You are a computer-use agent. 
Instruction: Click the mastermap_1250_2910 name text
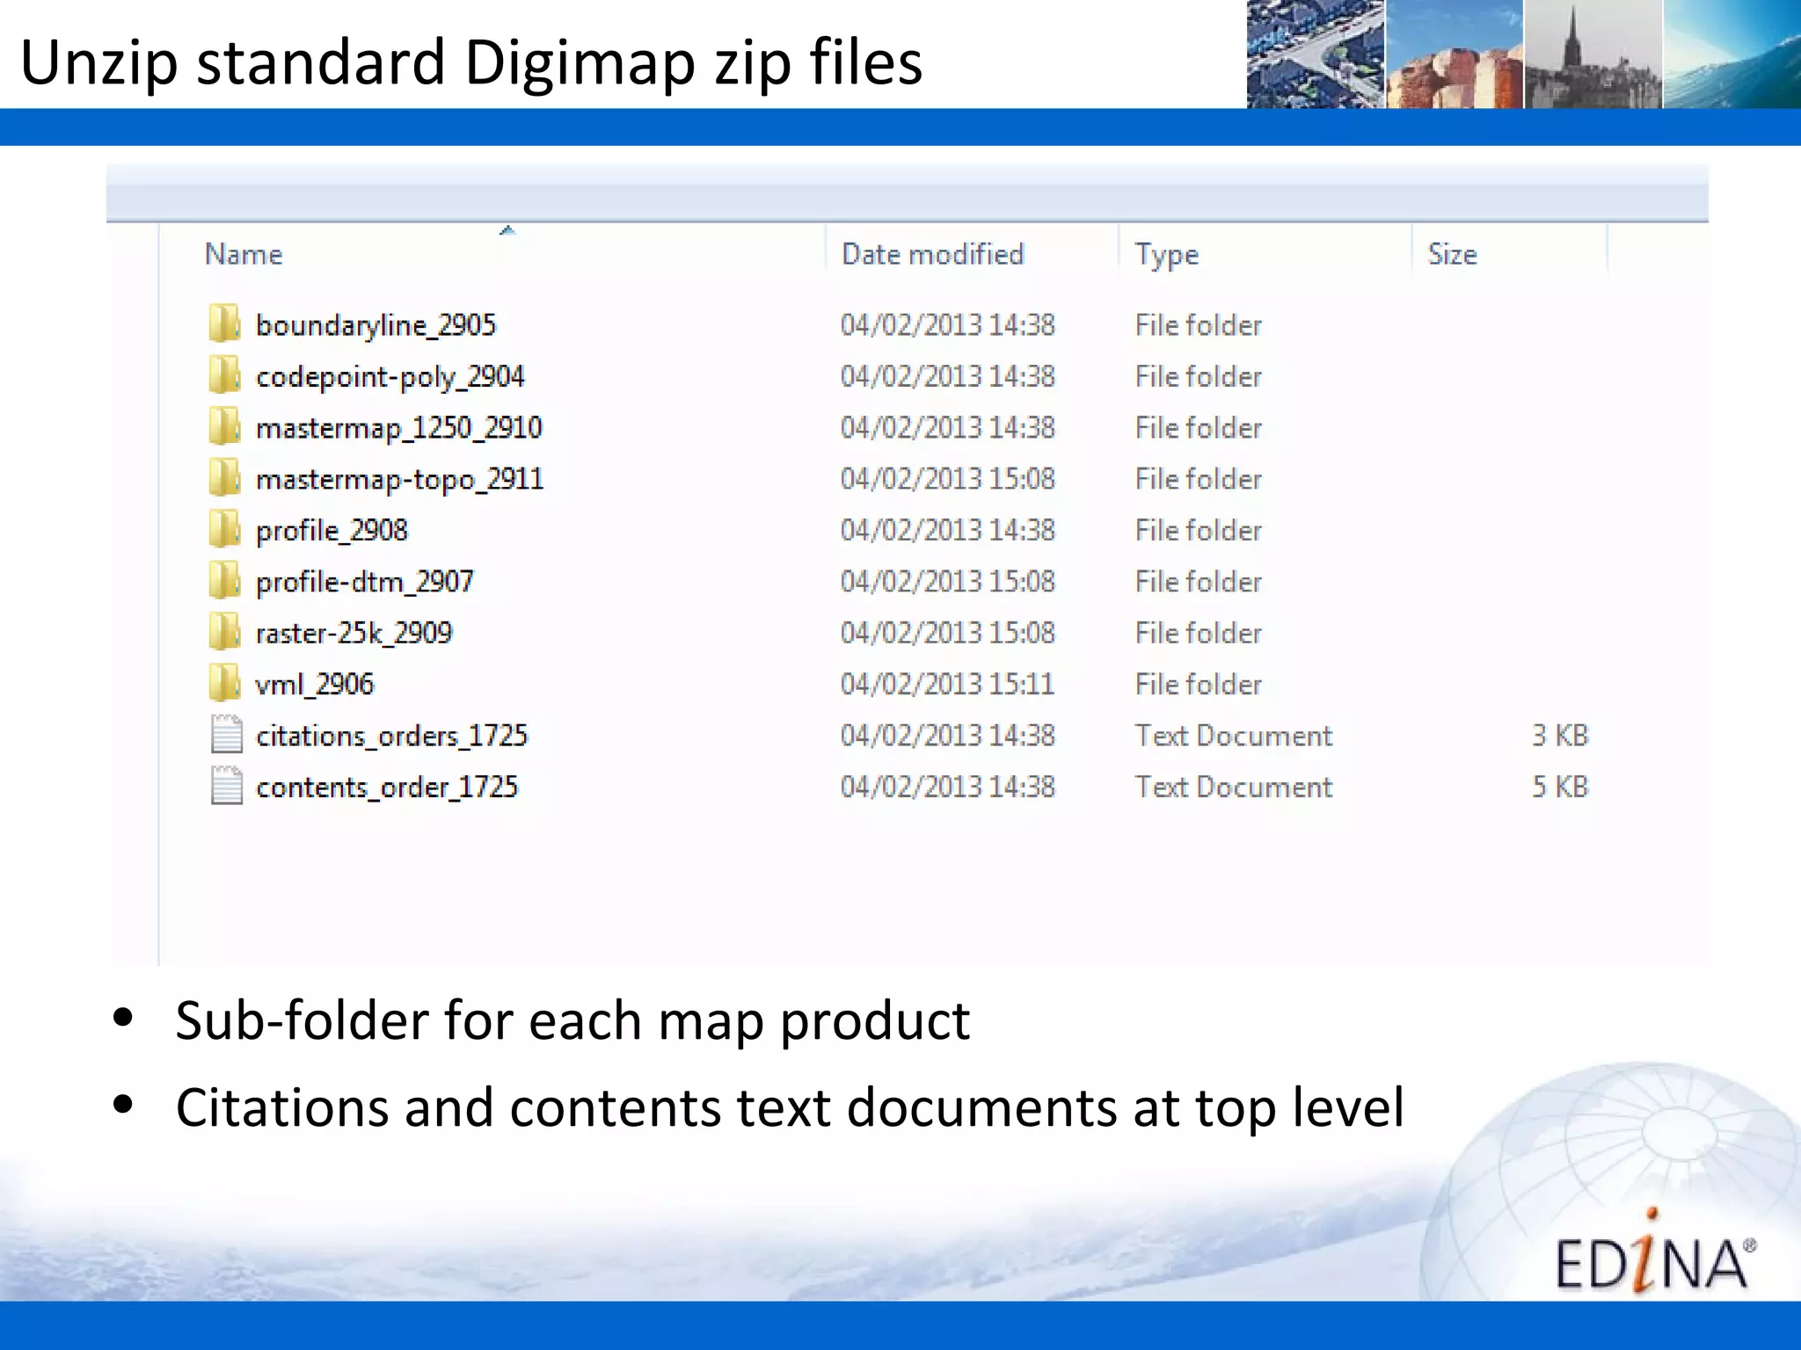pos(399,428)
